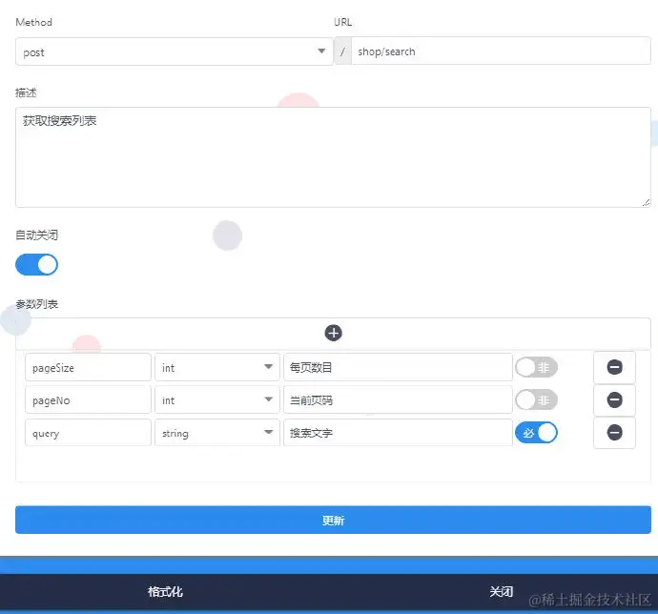The image size is (658, 614).
Task: Add a new parameter with plus icon
Action: click(333, 334)
